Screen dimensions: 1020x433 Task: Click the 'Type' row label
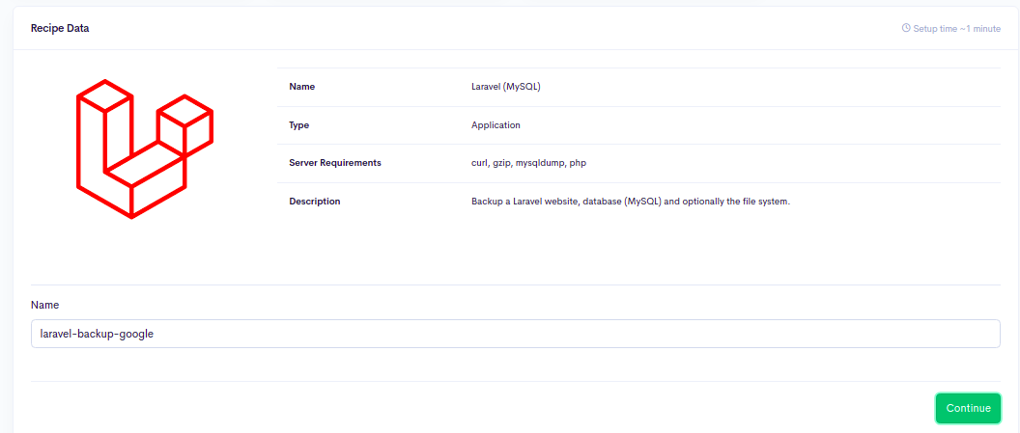pos(299,125)
